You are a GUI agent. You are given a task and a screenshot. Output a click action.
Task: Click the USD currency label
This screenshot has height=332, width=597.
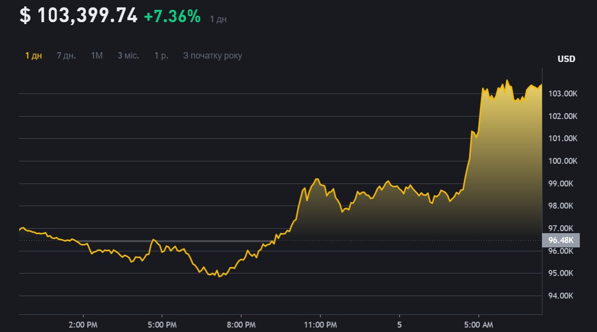(x=566, y=59)
